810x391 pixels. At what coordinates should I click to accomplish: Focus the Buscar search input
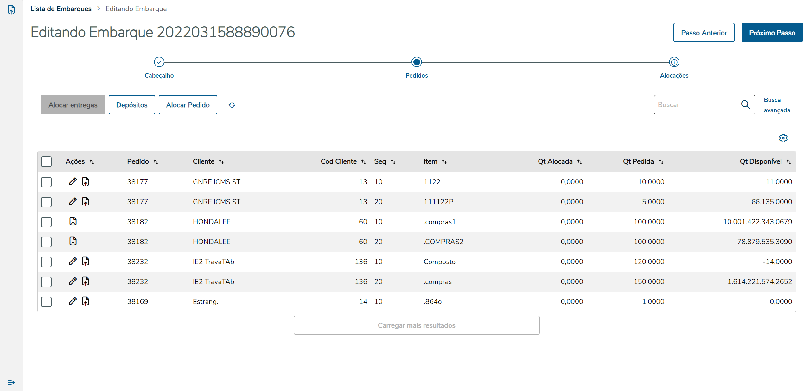click(695, 104)
